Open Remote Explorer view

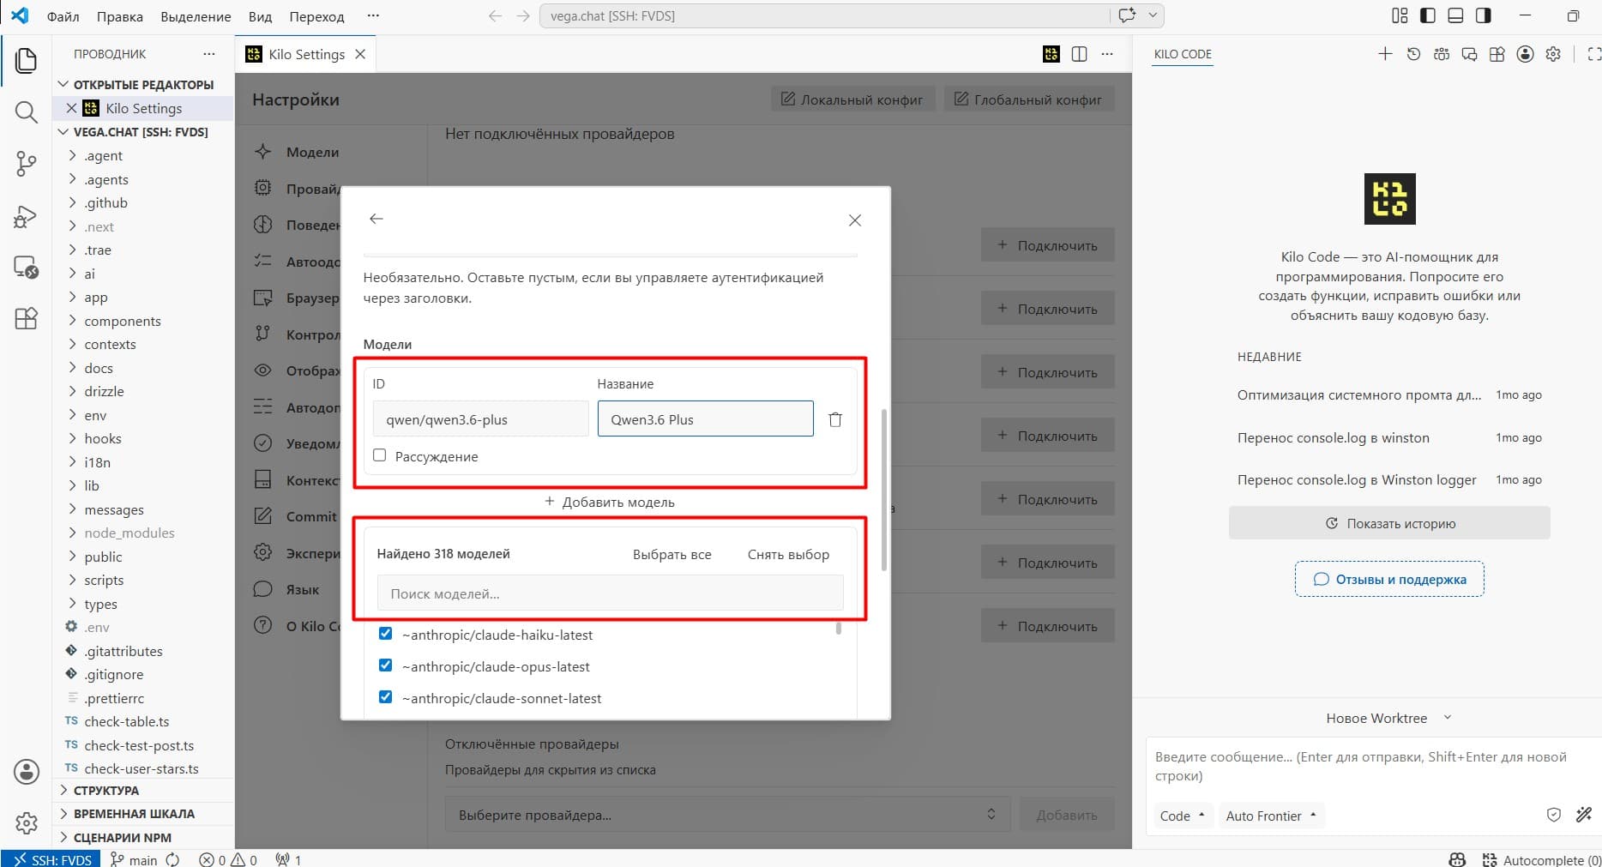[x=27, y=268]
